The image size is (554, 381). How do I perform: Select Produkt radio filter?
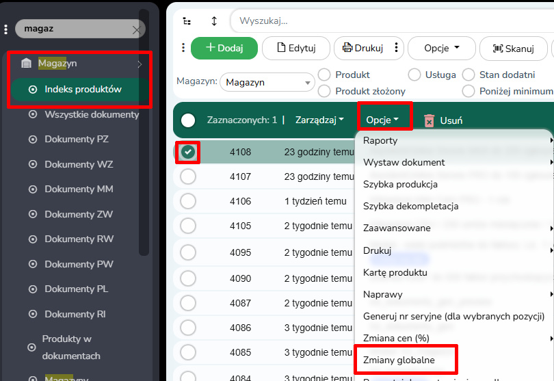coord(324,75)
